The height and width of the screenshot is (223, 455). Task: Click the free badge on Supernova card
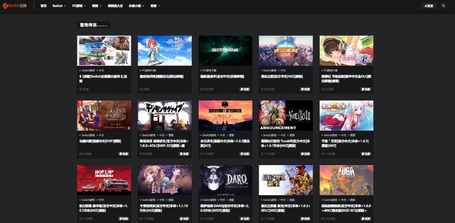(x=245, y=89)
